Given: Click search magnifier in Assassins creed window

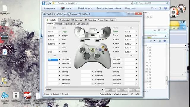Looking at the screenshot, I should coord(166,36).
